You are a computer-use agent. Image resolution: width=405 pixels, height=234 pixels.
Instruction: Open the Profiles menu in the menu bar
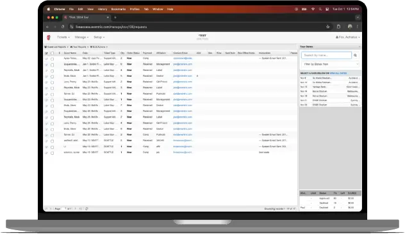pyautogui.click(x=135, y=9)
